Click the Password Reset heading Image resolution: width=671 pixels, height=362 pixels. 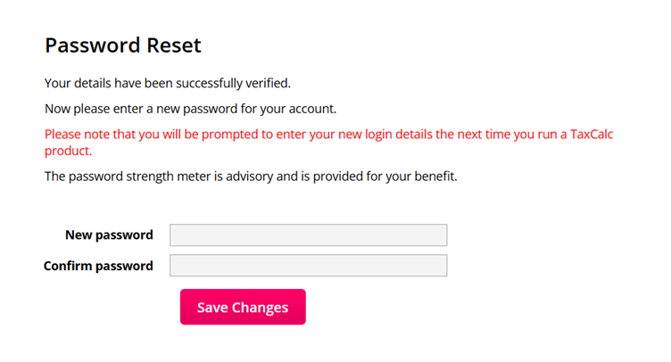pos(123,45)
